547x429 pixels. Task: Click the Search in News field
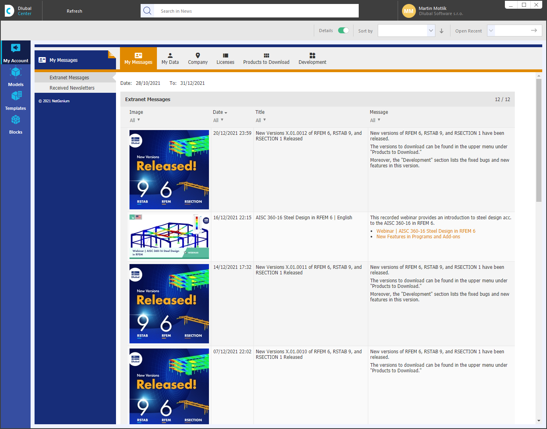pos(256,11)
